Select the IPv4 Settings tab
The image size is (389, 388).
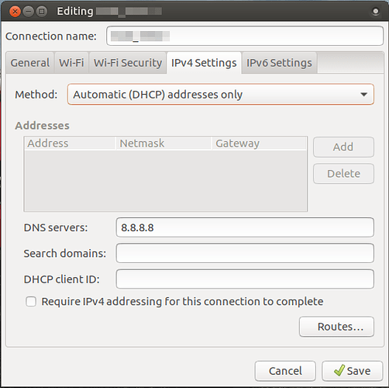point(204,63)
